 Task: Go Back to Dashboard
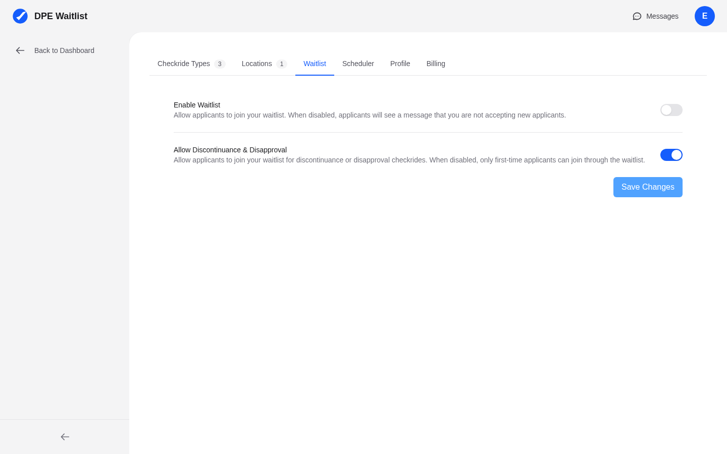tap(64, 50)
